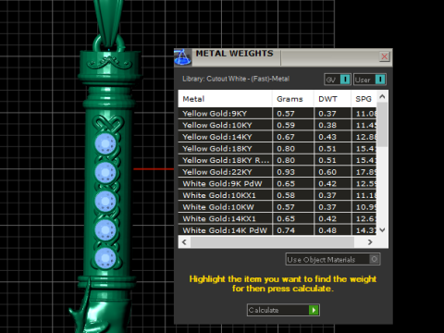
Task: Select the Yellow Gold:22KY row
Action: coord(277,172)
